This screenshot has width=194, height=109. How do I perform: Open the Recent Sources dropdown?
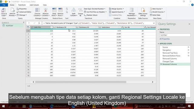coord(157,12)
